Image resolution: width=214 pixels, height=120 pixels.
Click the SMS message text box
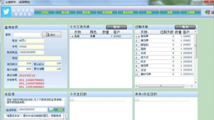pyautogui.click(x=35, y=102)
